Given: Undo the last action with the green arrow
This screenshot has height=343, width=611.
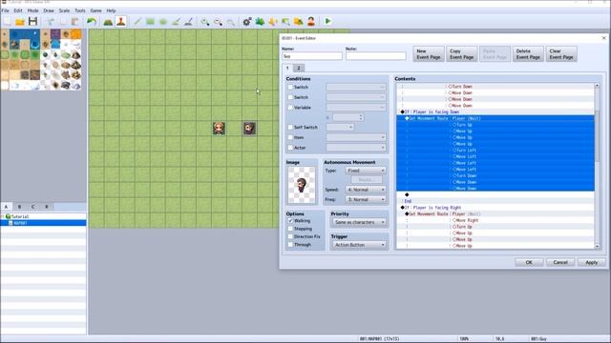Looking at the screenshot, I should (92, 21).
